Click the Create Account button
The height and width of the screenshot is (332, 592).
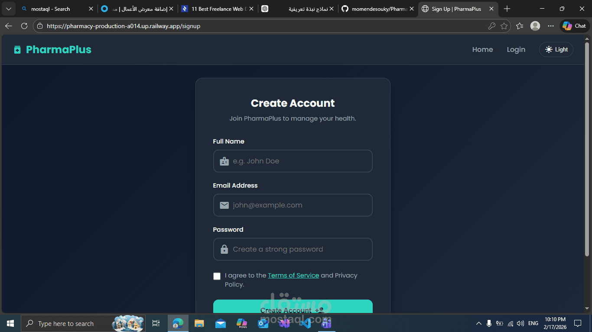[293, 306]
